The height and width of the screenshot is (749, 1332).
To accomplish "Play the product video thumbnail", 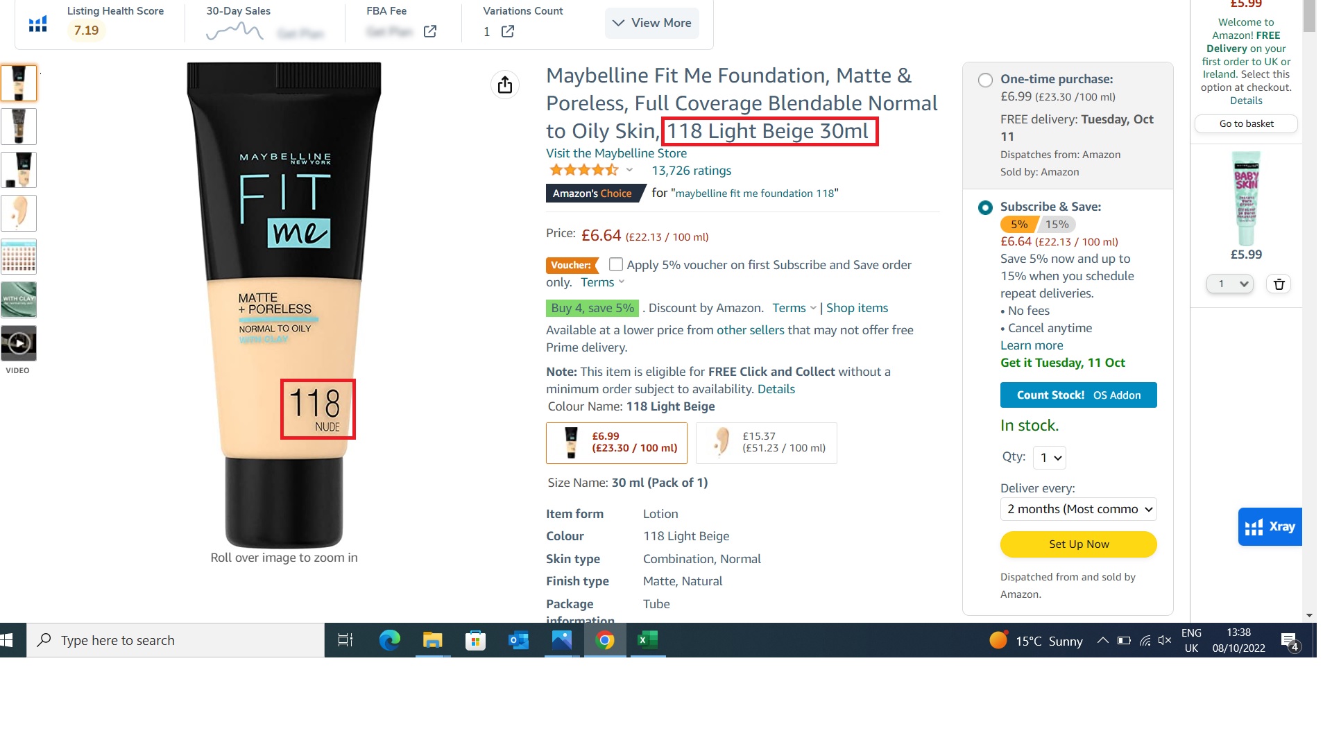I will tap(19, 342).
